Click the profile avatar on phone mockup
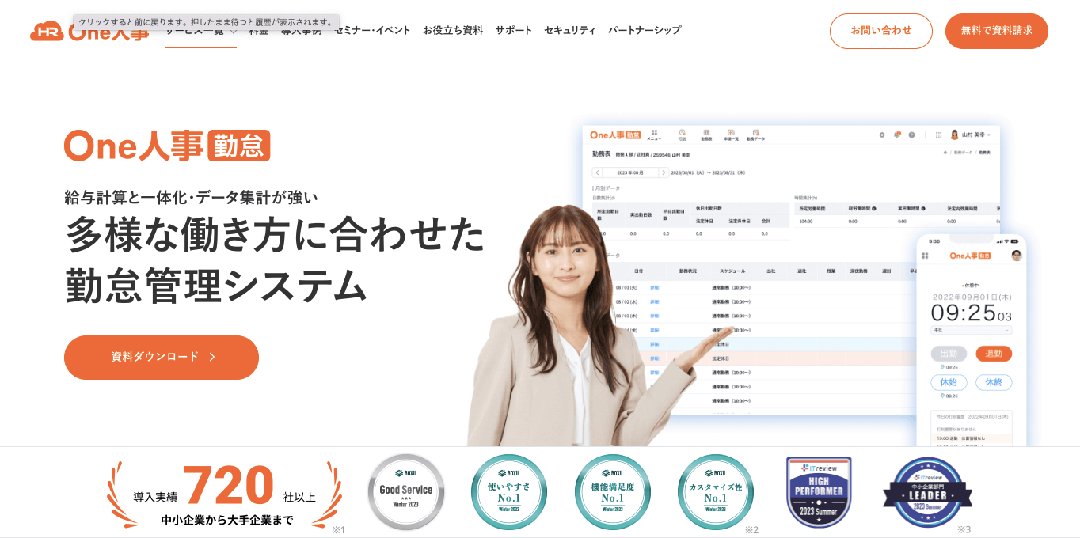Image resolution: width=1080 pixels, height=538 pixels. (x=1017, y=256)
